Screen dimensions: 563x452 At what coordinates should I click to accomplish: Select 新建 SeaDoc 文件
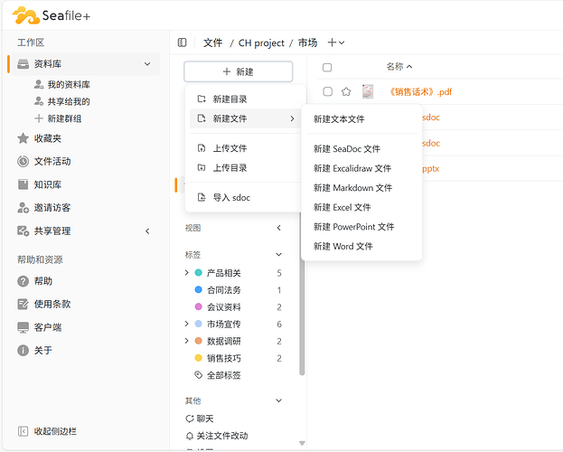[347, 149]
